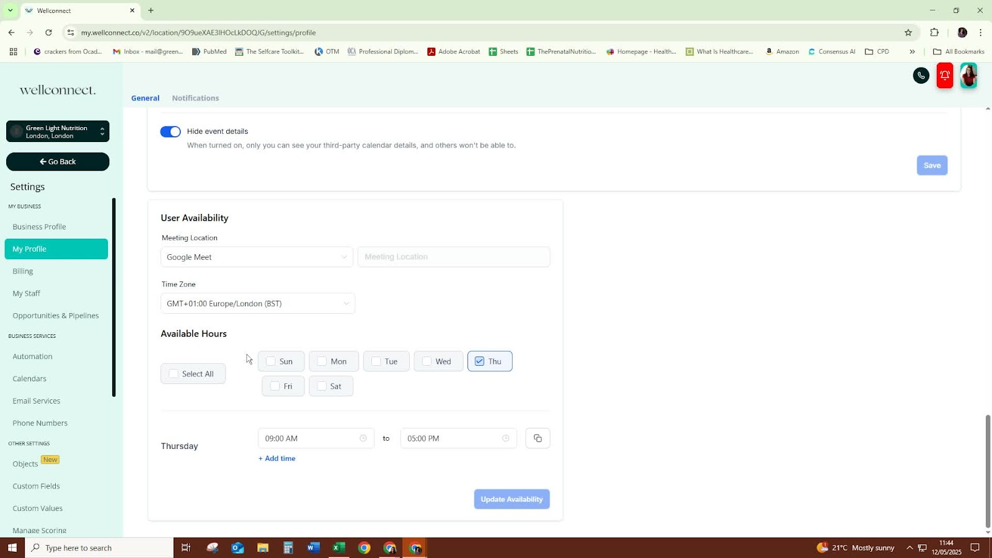Show more bookmarks with the overflow chevron
The width and height of the screenshot is (992, 558).
tap(912, 51)
